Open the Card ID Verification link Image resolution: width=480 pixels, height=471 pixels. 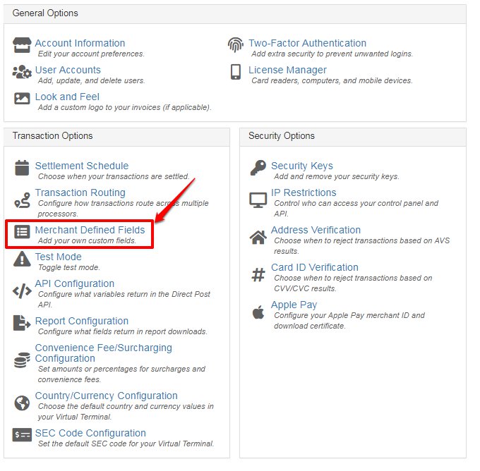[314, 268]
